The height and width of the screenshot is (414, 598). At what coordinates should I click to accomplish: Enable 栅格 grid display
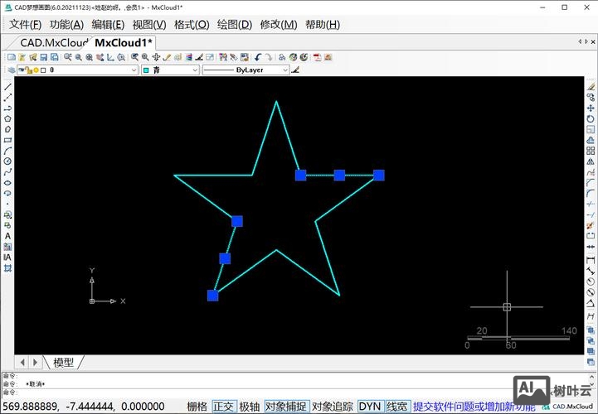tap(197, 407)
